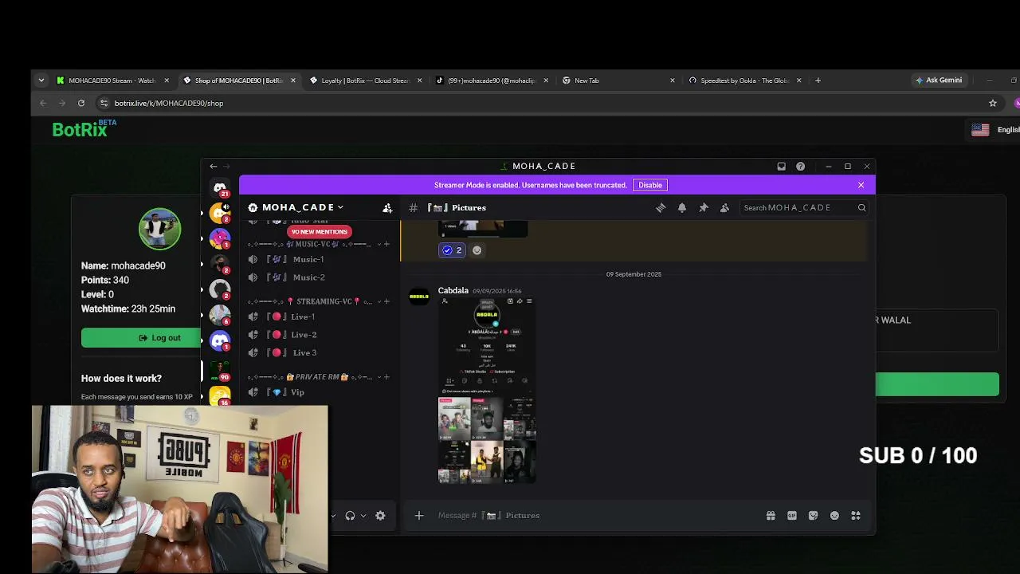Open the threads icon in Pictures channel header
This screenshot has width=1020, height=574.
(x=661, y=207)
